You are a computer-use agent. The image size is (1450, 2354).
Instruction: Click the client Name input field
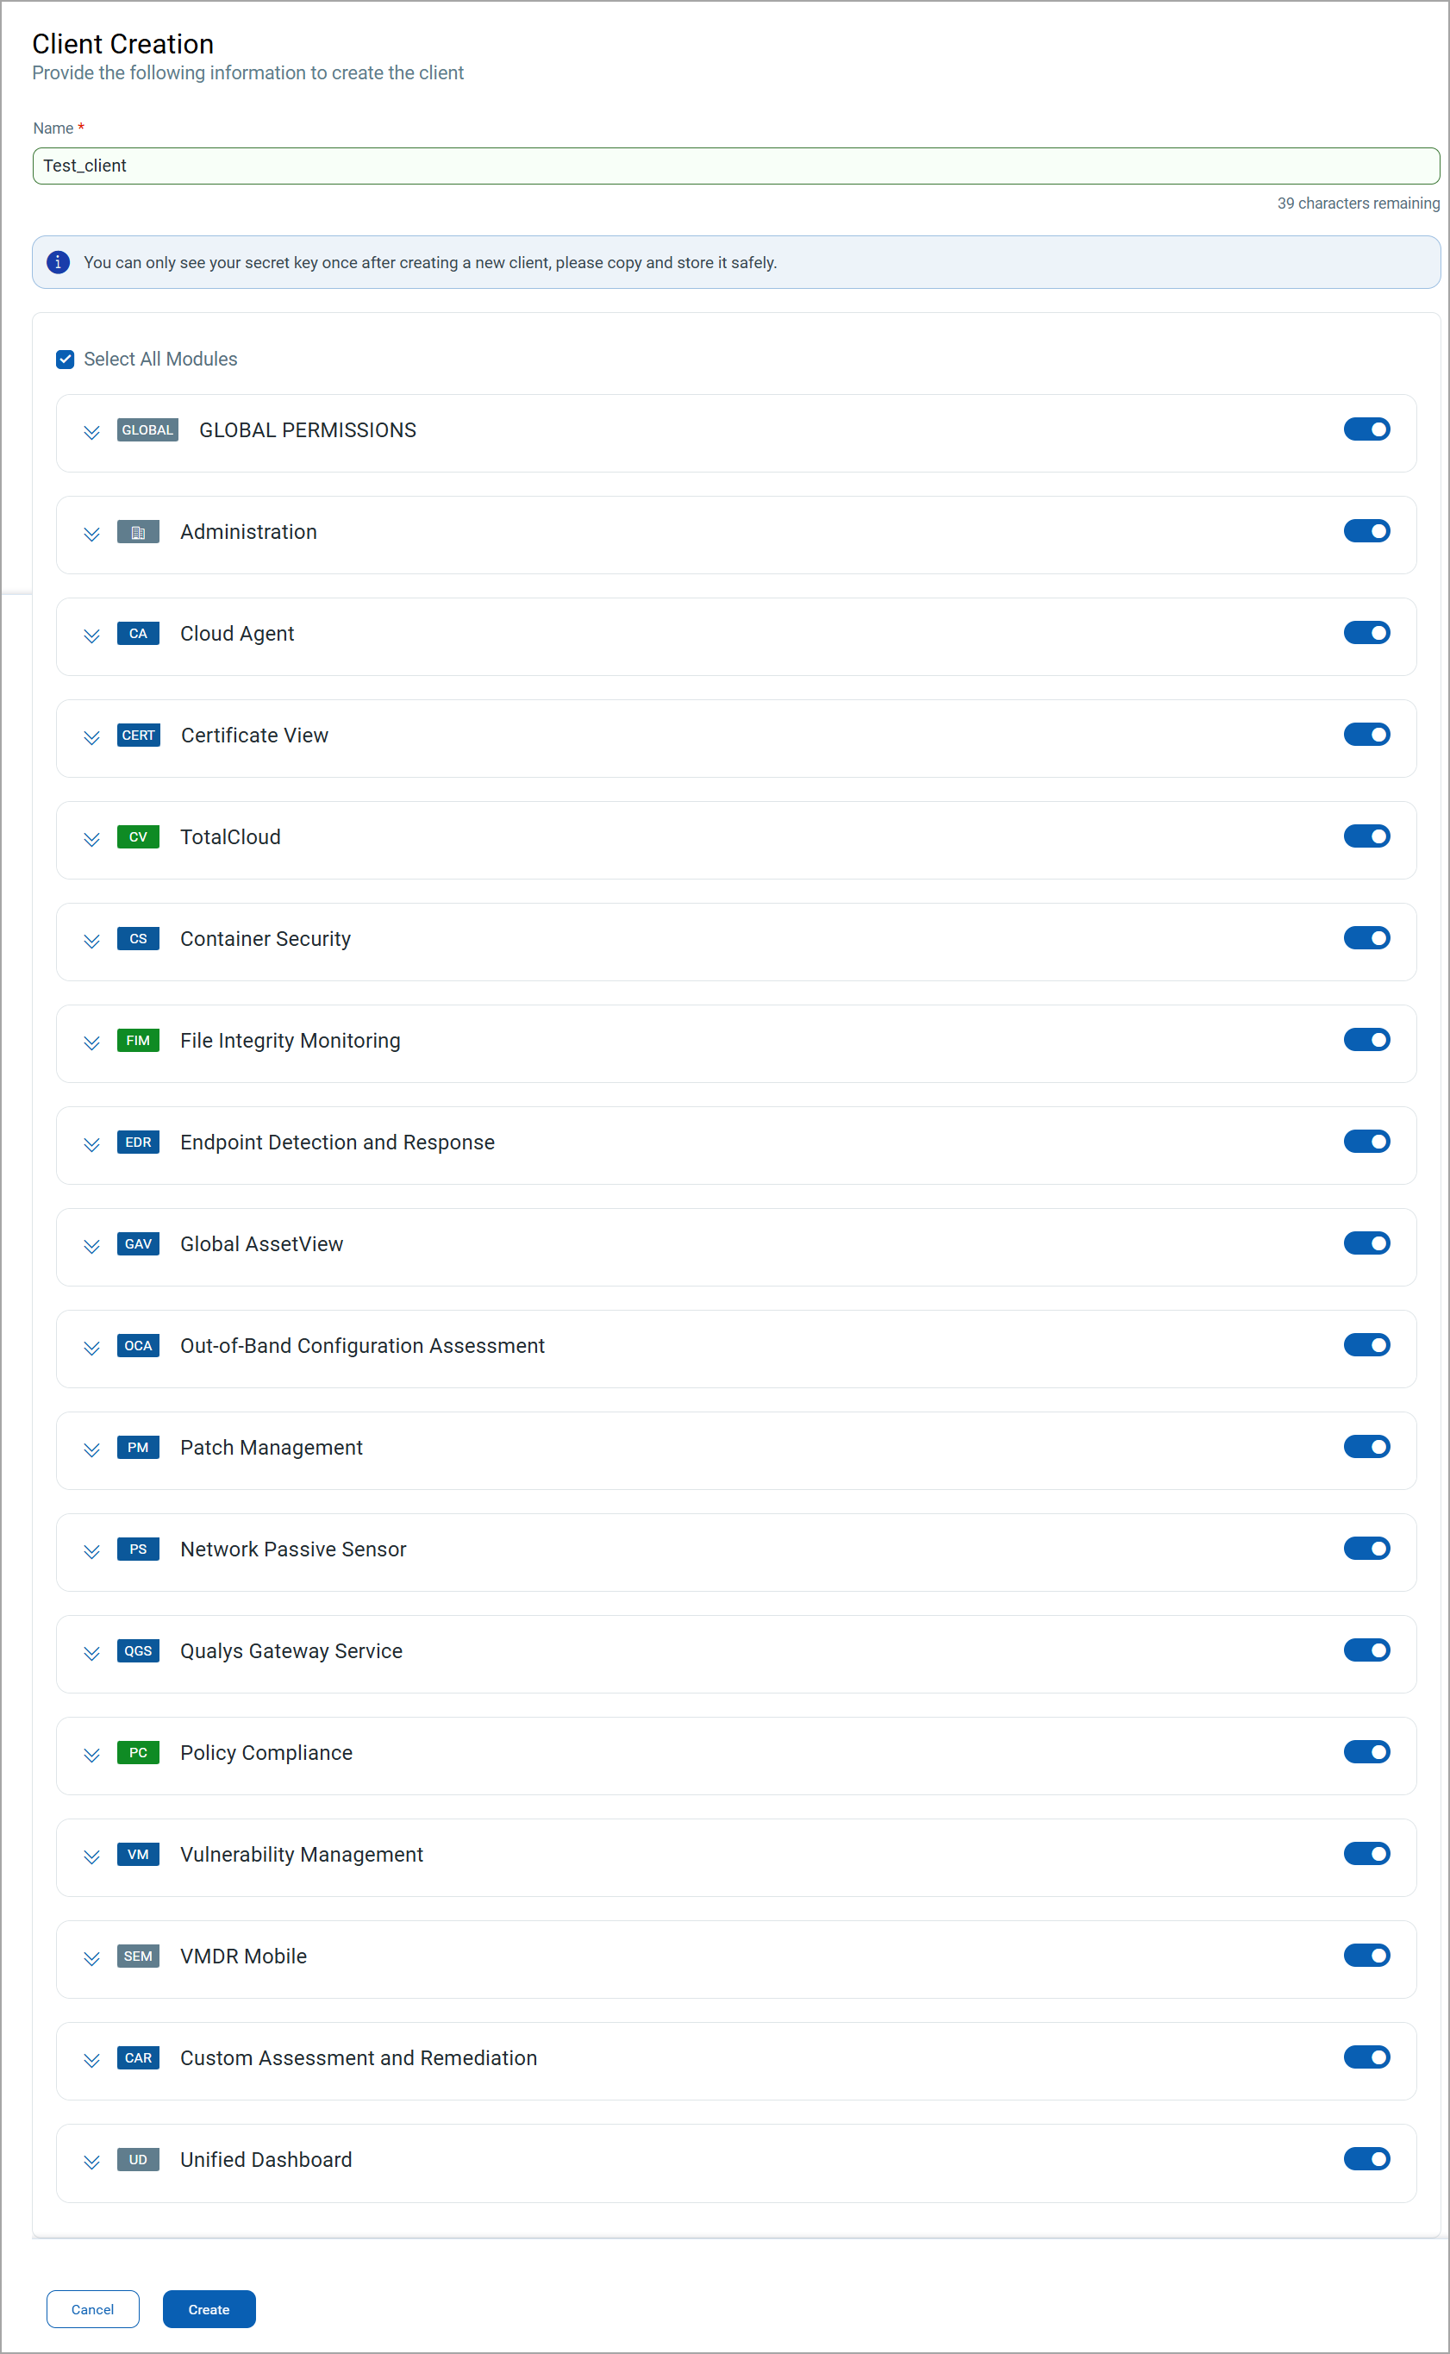[x=735, y=165]
